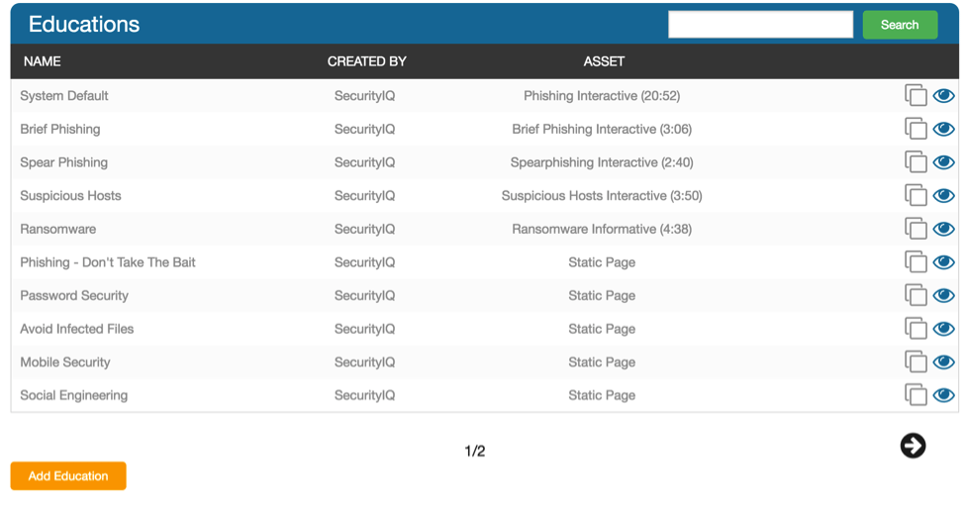This screenshot has width=965, height=506.
Task: Duplicate the Social Engineering education
Action: (916, 395)
